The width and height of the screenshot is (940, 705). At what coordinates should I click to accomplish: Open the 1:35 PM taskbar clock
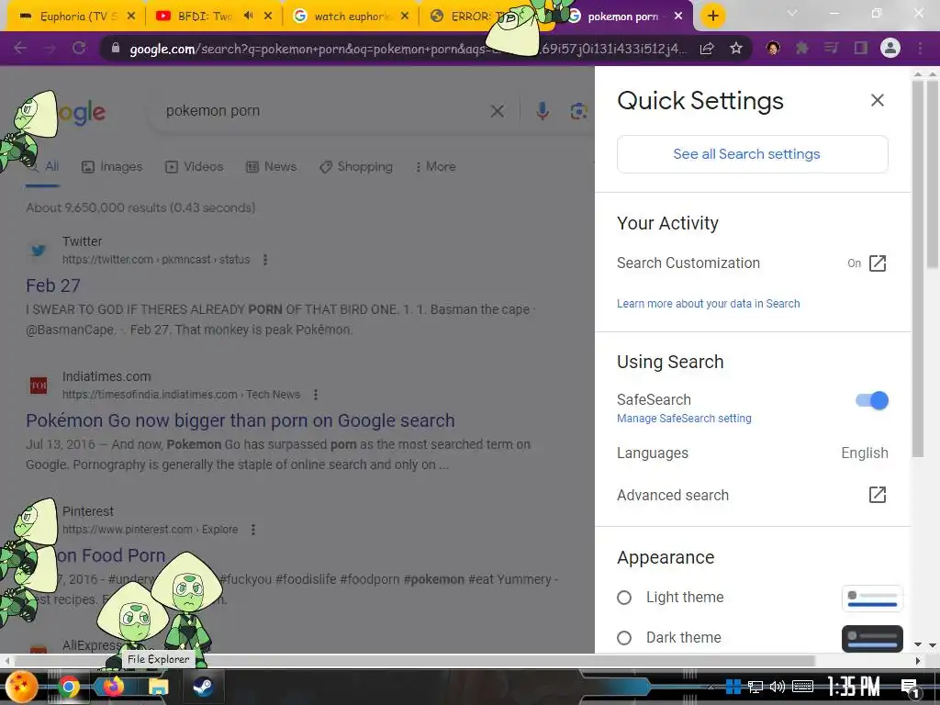coord(854,687)
